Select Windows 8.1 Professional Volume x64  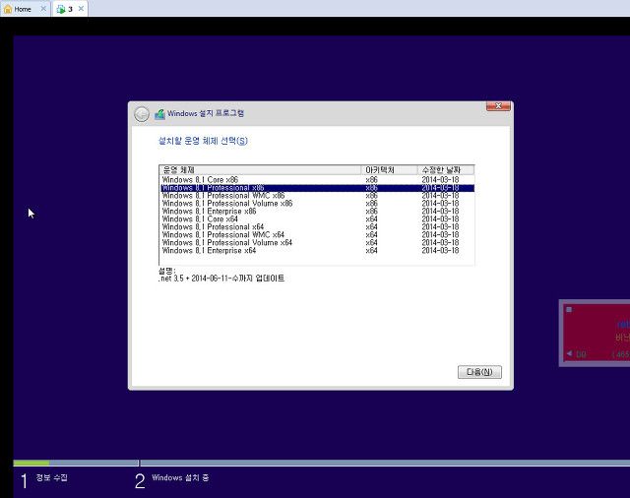coord(317,242)
